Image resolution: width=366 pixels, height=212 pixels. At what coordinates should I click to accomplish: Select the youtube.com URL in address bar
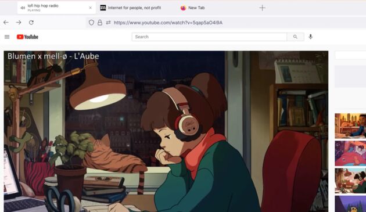(168, 23)
